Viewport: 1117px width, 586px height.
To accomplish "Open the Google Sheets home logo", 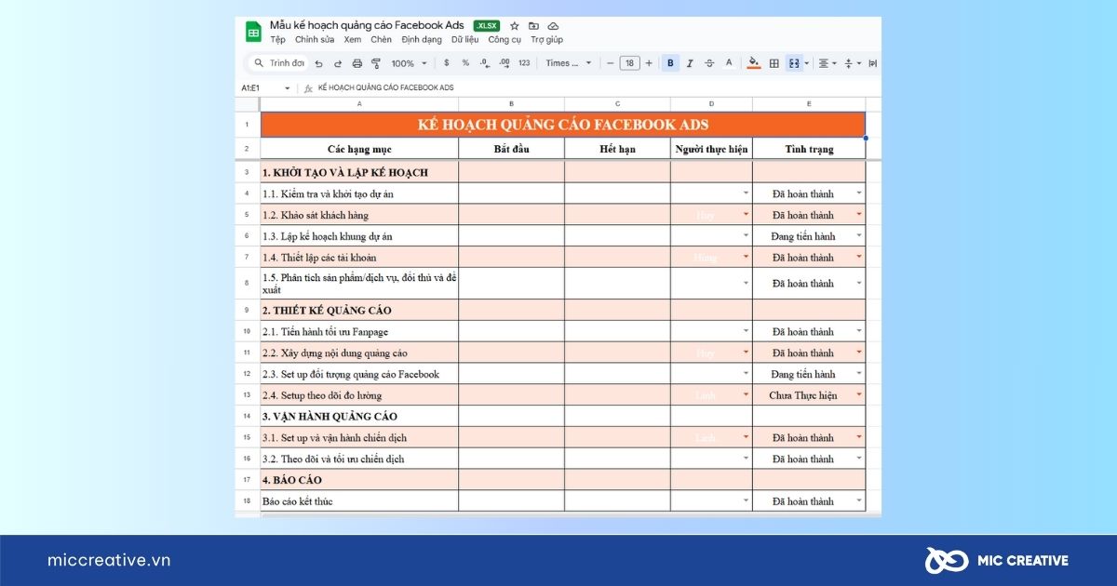I will click(x=253, y=32).
